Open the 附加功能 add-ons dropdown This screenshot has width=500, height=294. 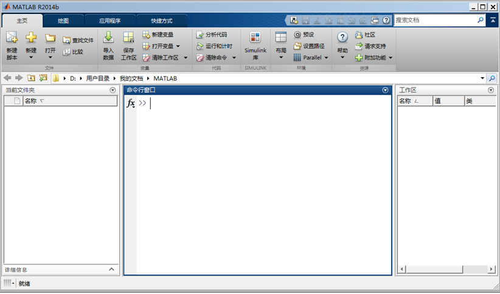click(x=391, y=58)
